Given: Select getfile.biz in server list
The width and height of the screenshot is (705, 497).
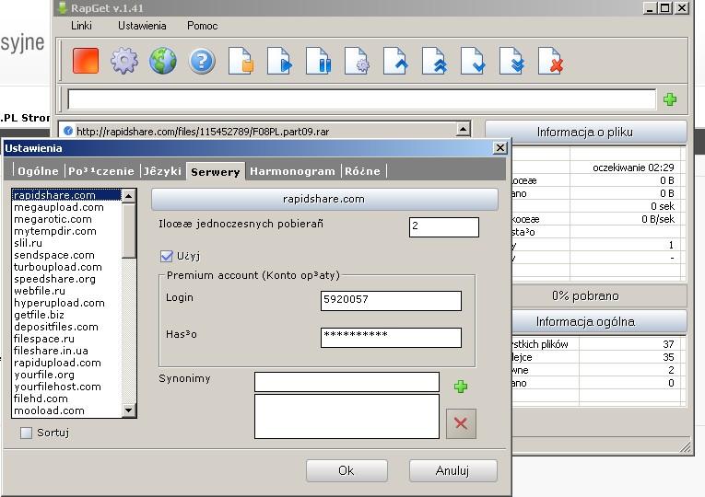Looking at the screenshot, I should point(66,315).
